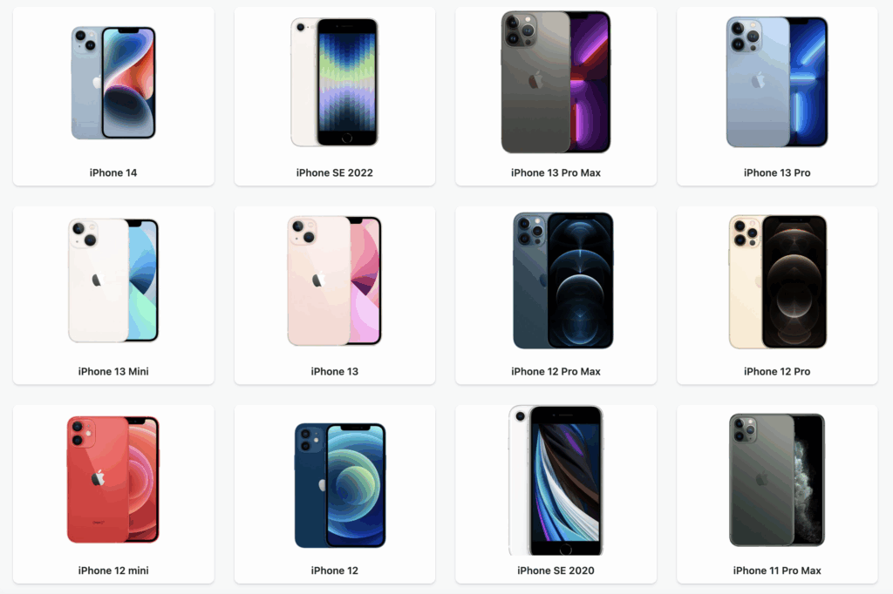
Task: Select the gold iPhone 12 Pro image
Action: [777, 281]
